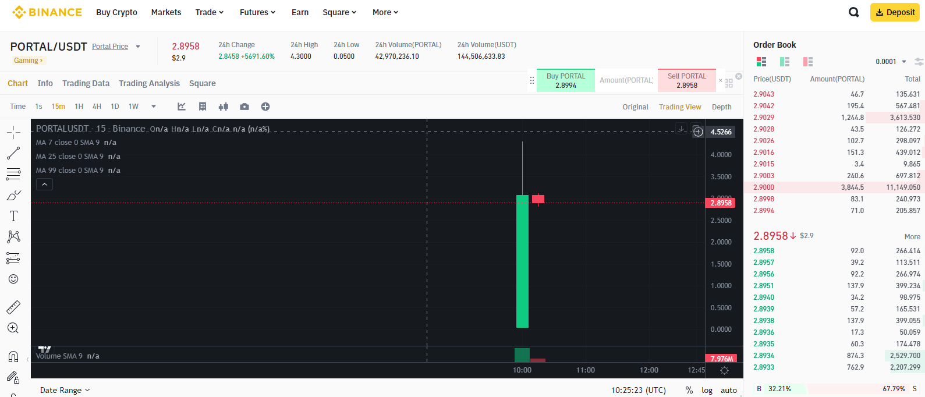Expand the Square menu in top nav
Image resolution: width=925 pixels, height=397 pixels.
point(339,12)
